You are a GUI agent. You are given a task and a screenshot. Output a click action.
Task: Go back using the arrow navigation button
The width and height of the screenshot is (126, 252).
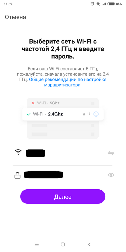pyautogui.click(x=89, y=245)
